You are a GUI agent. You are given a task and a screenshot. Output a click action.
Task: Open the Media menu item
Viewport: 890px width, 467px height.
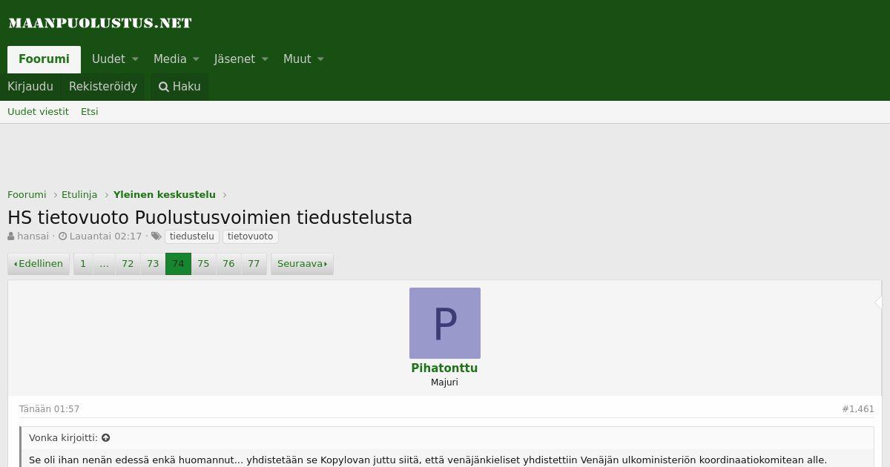(x=170, y=59)
